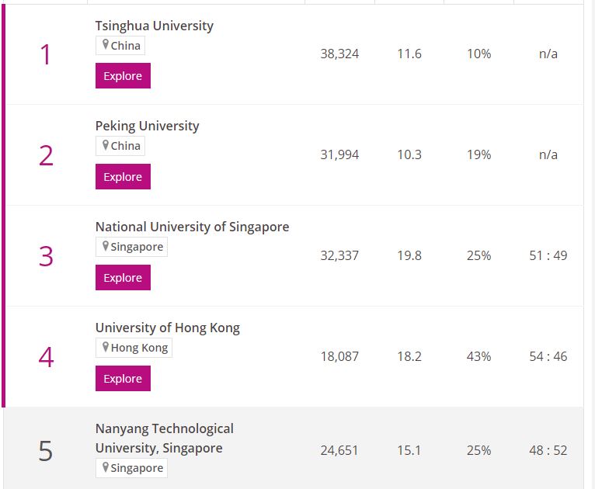Click the pin icon under Nanyang Technological University

click(x=106, y=467)
